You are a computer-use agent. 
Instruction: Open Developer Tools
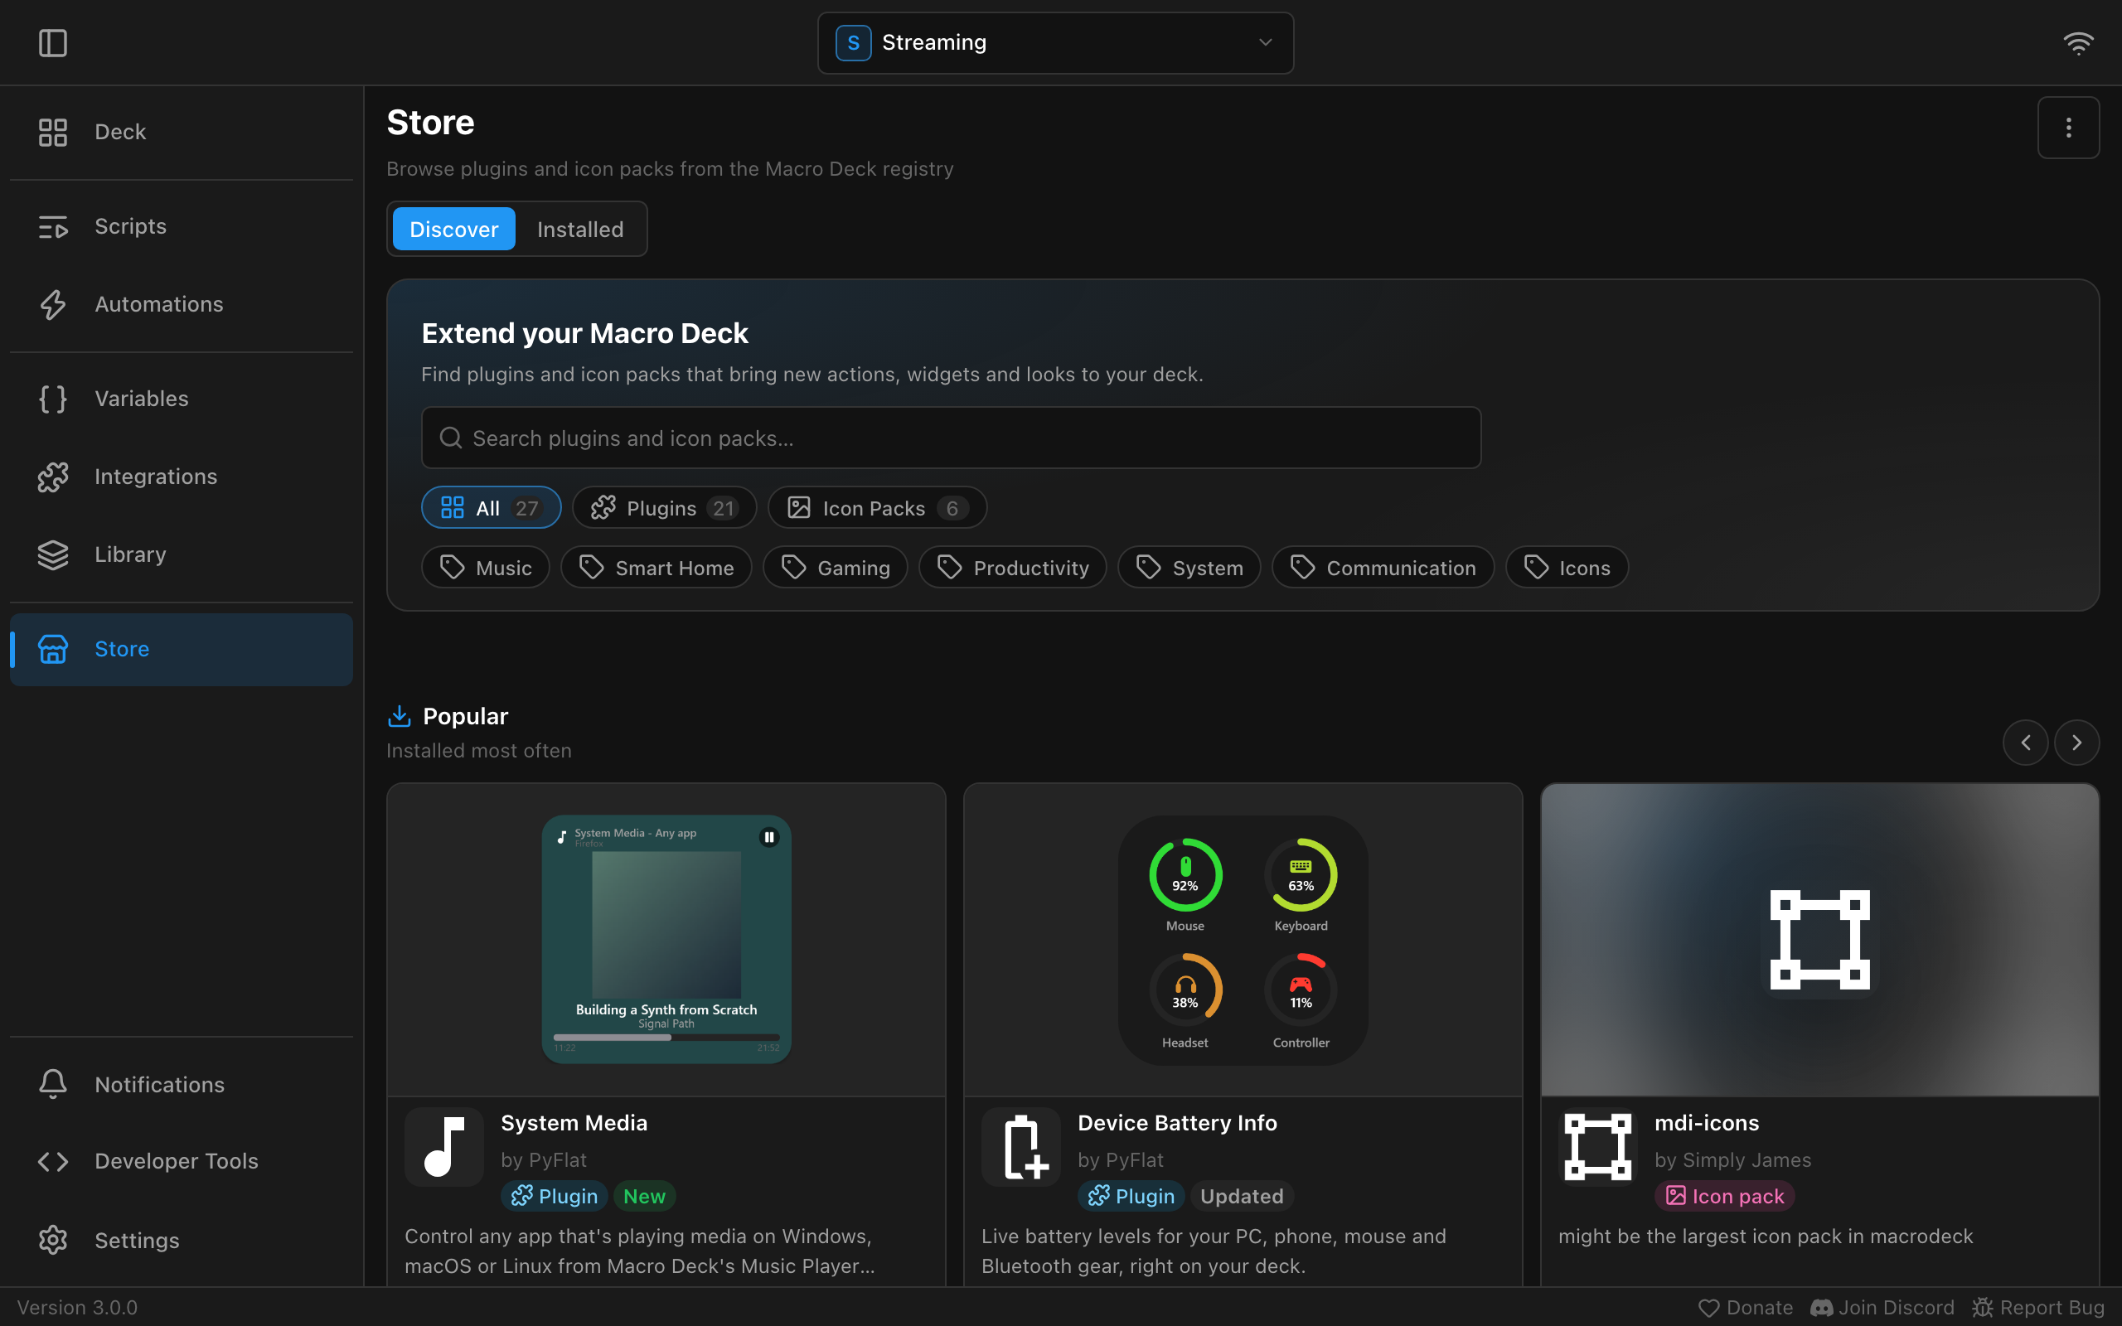point(182,1161)
